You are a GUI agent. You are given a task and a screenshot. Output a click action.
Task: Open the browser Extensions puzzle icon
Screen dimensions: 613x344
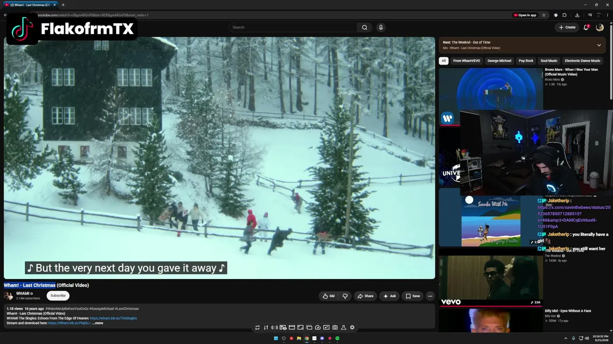[x=565, y=15]
